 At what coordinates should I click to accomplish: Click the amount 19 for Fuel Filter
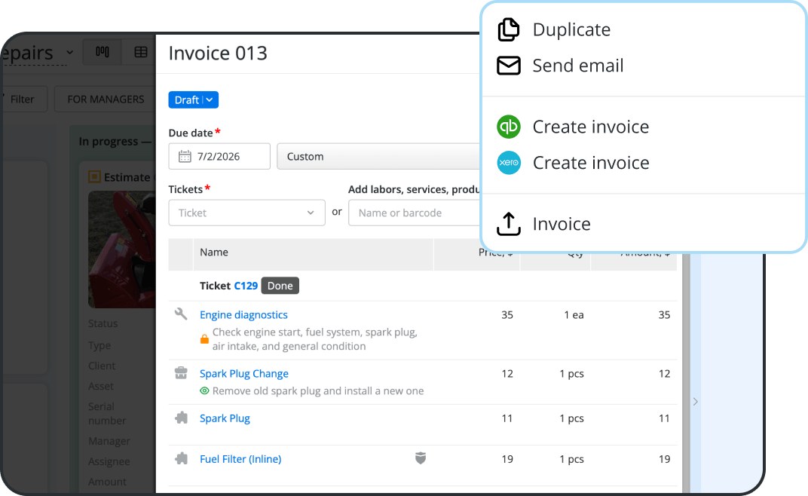click(x=664, y=459)
